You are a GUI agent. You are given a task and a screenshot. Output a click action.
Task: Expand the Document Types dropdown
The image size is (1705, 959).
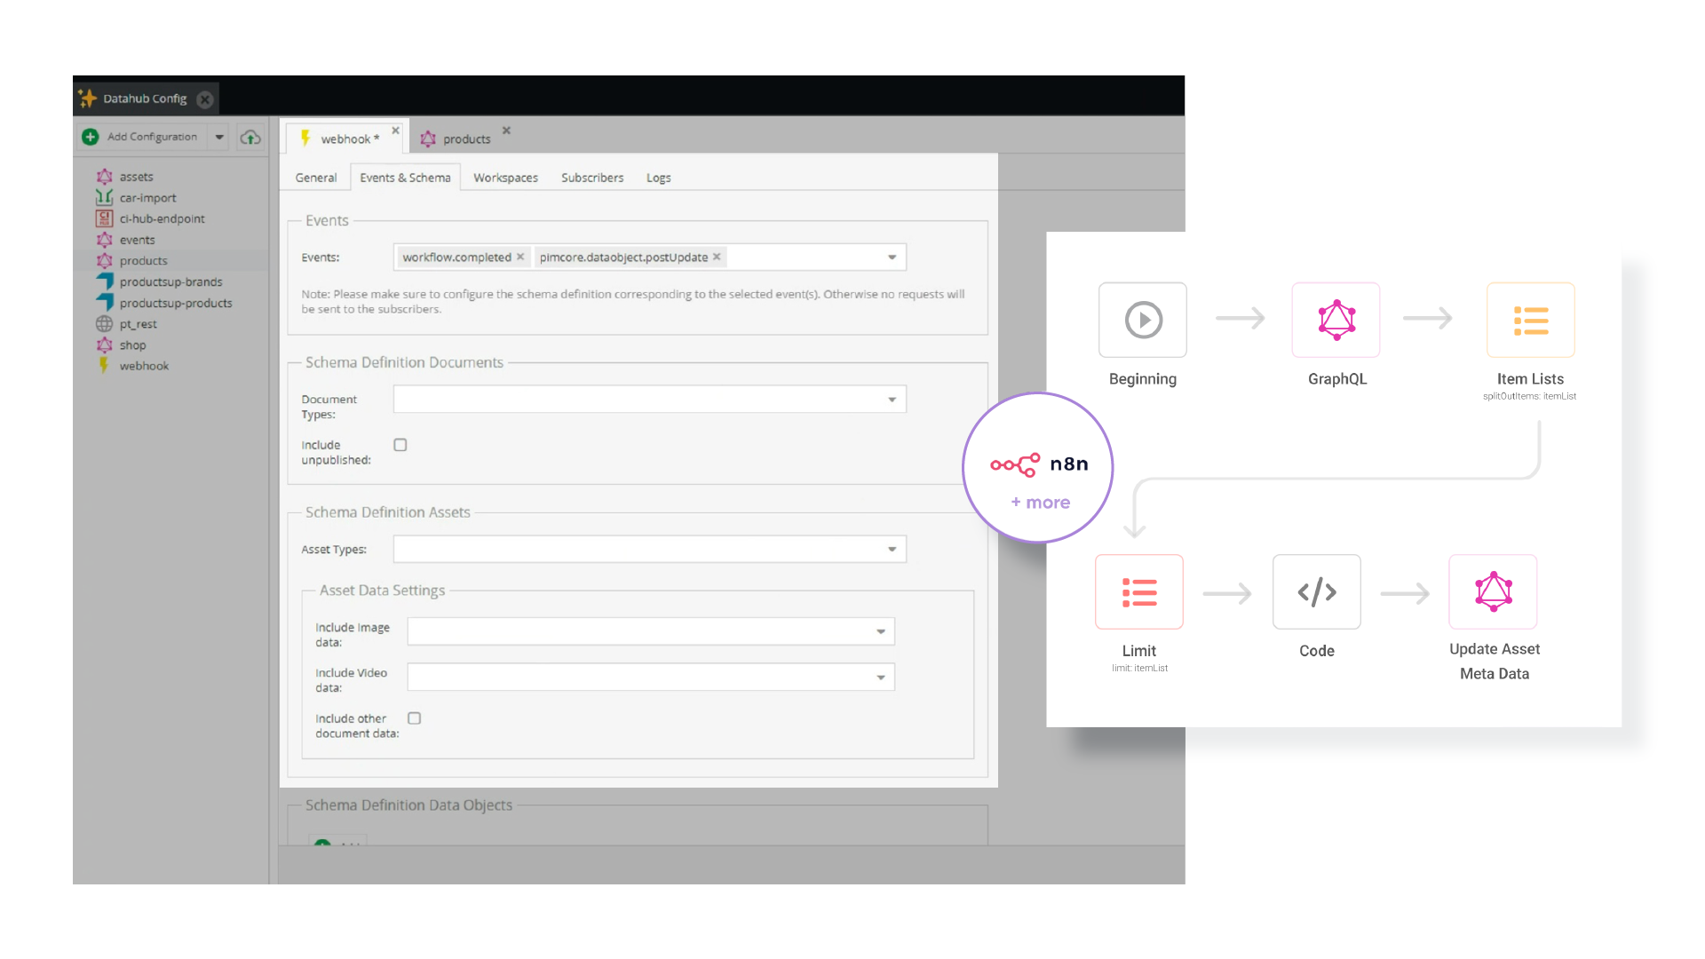coord(892,400)
